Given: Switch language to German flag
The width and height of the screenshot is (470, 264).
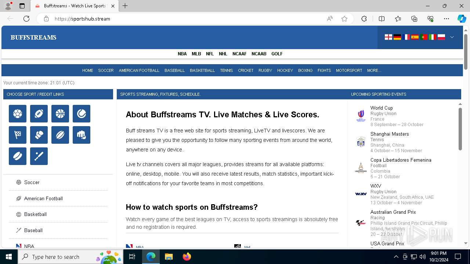Looking at the screenshot, I should point(397,37).
